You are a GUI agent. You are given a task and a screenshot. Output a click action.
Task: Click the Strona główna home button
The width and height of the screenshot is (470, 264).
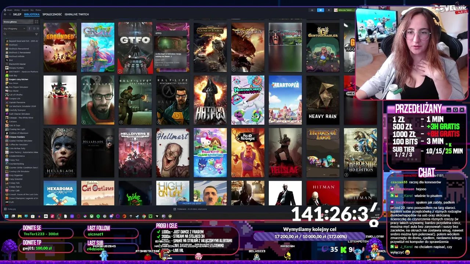click(x=18, y=22)
